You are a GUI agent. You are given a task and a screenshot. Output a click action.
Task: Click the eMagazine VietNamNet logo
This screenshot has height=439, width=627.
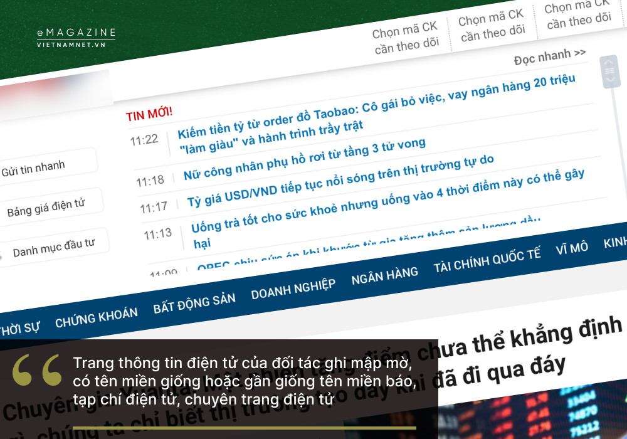pyautogui.click(x=76, y=38)
